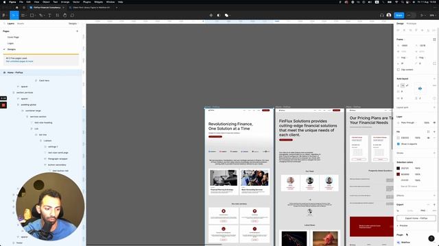The height and width of the screenshot is (246, 439).
Task: Toggle the Show in exports checkbox
Action: (x=399, y=144)
